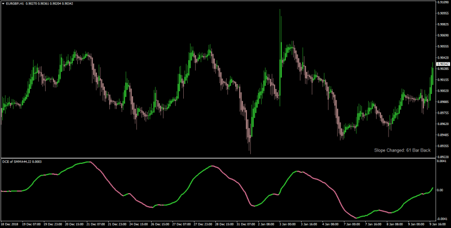
Task: Click the 0.89620 price scale label
Action: tap(443, 124)
